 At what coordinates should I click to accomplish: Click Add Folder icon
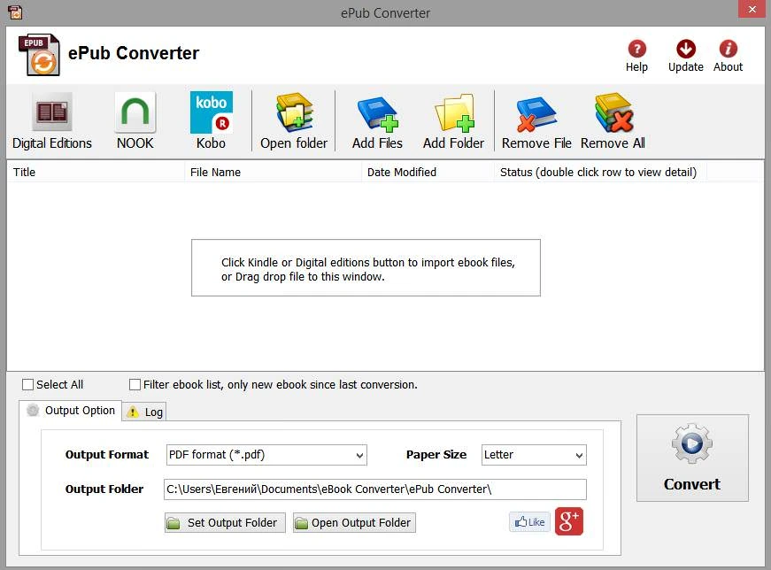454,113
